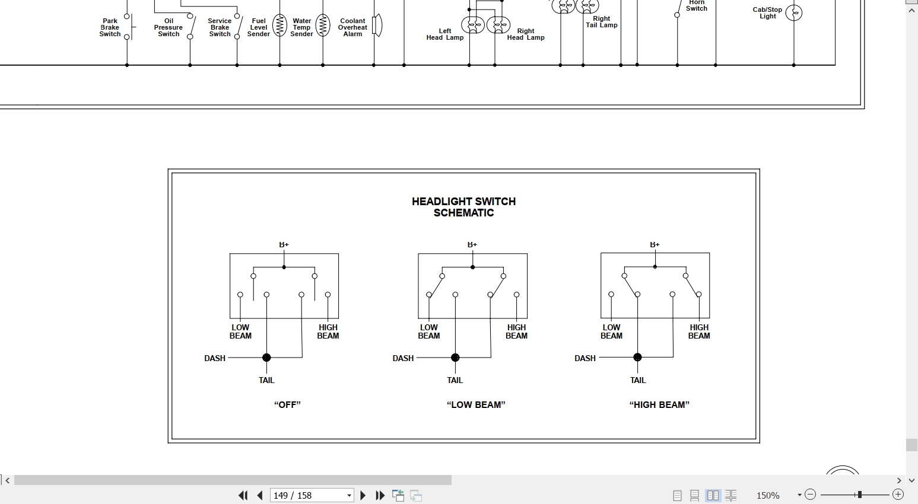Click the "LOW BEAM" diagram caption

pos(476,404)
